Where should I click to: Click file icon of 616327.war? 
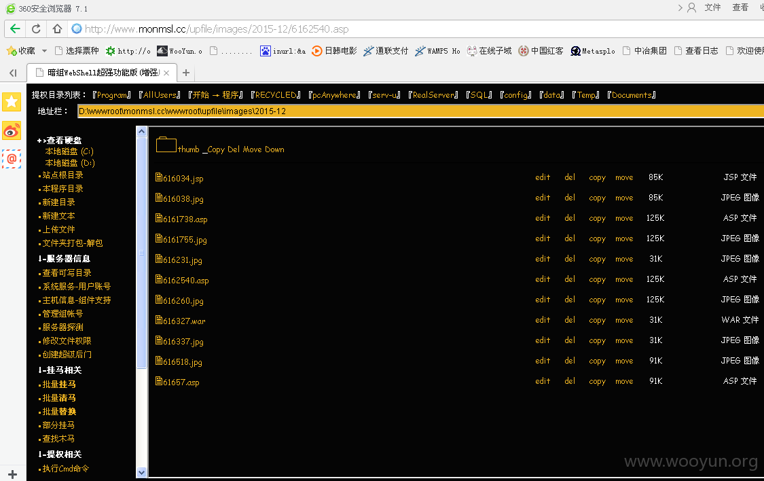(x=159, y=320)
